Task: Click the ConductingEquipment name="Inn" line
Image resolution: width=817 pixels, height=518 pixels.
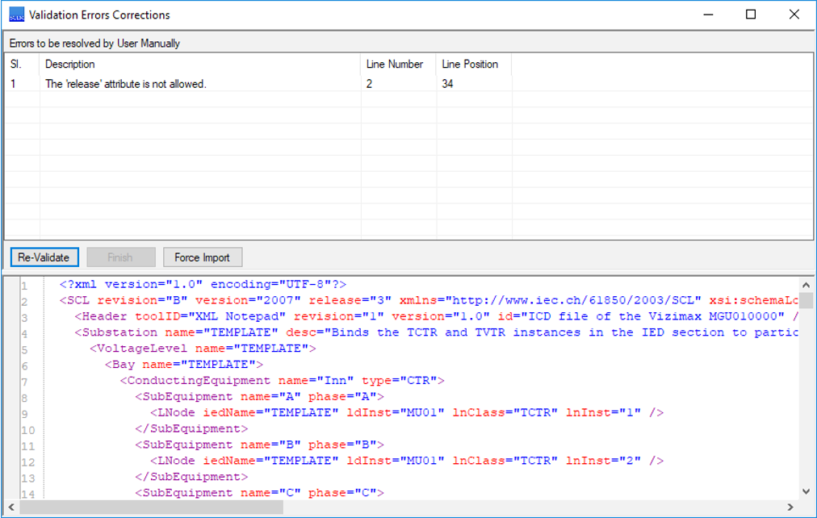Action: (282, 381)
